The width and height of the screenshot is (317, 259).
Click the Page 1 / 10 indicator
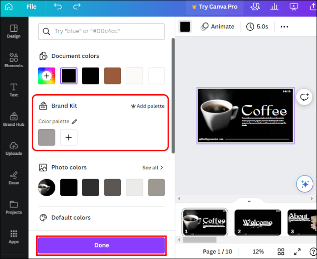point(217,252)
